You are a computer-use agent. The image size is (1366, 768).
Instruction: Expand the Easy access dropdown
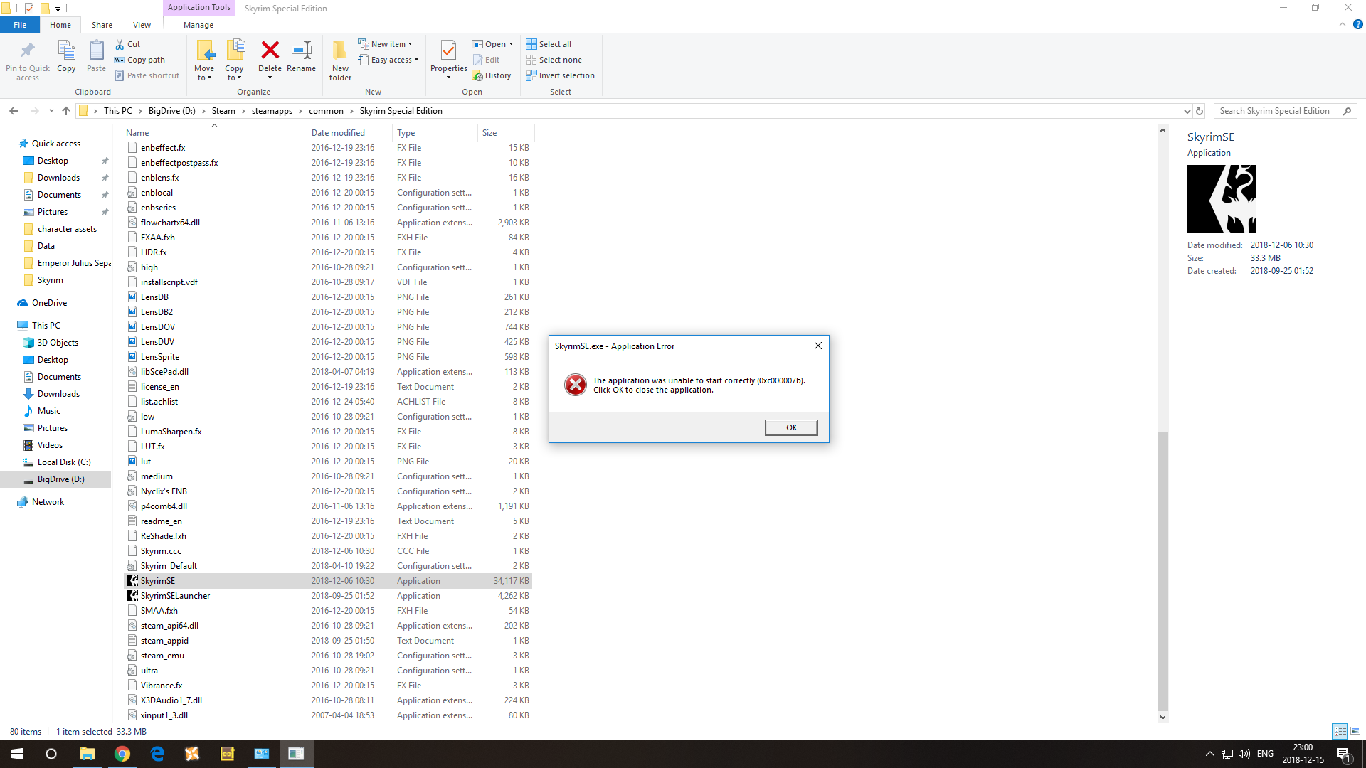coord(388,60)
